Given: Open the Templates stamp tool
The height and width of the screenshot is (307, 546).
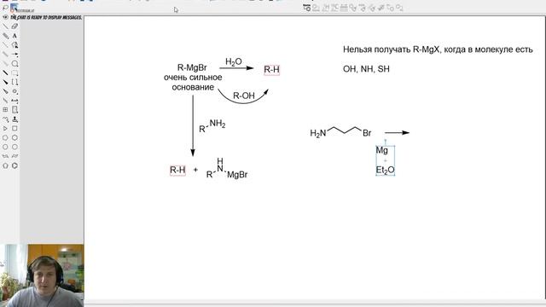Looking at the screenshot, I should (x=15, y=119).
